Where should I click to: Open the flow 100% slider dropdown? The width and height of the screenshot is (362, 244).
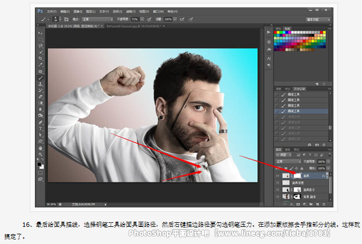click(175, 19)
